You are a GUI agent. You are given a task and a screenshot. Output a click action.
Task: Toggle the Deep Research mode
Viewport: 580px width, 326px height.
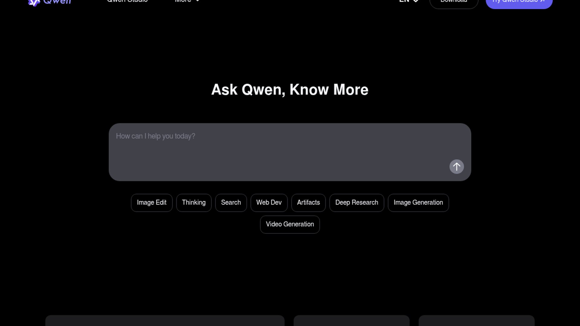(356, 203)
